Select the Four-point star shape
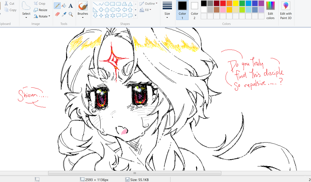 point(101,16)
